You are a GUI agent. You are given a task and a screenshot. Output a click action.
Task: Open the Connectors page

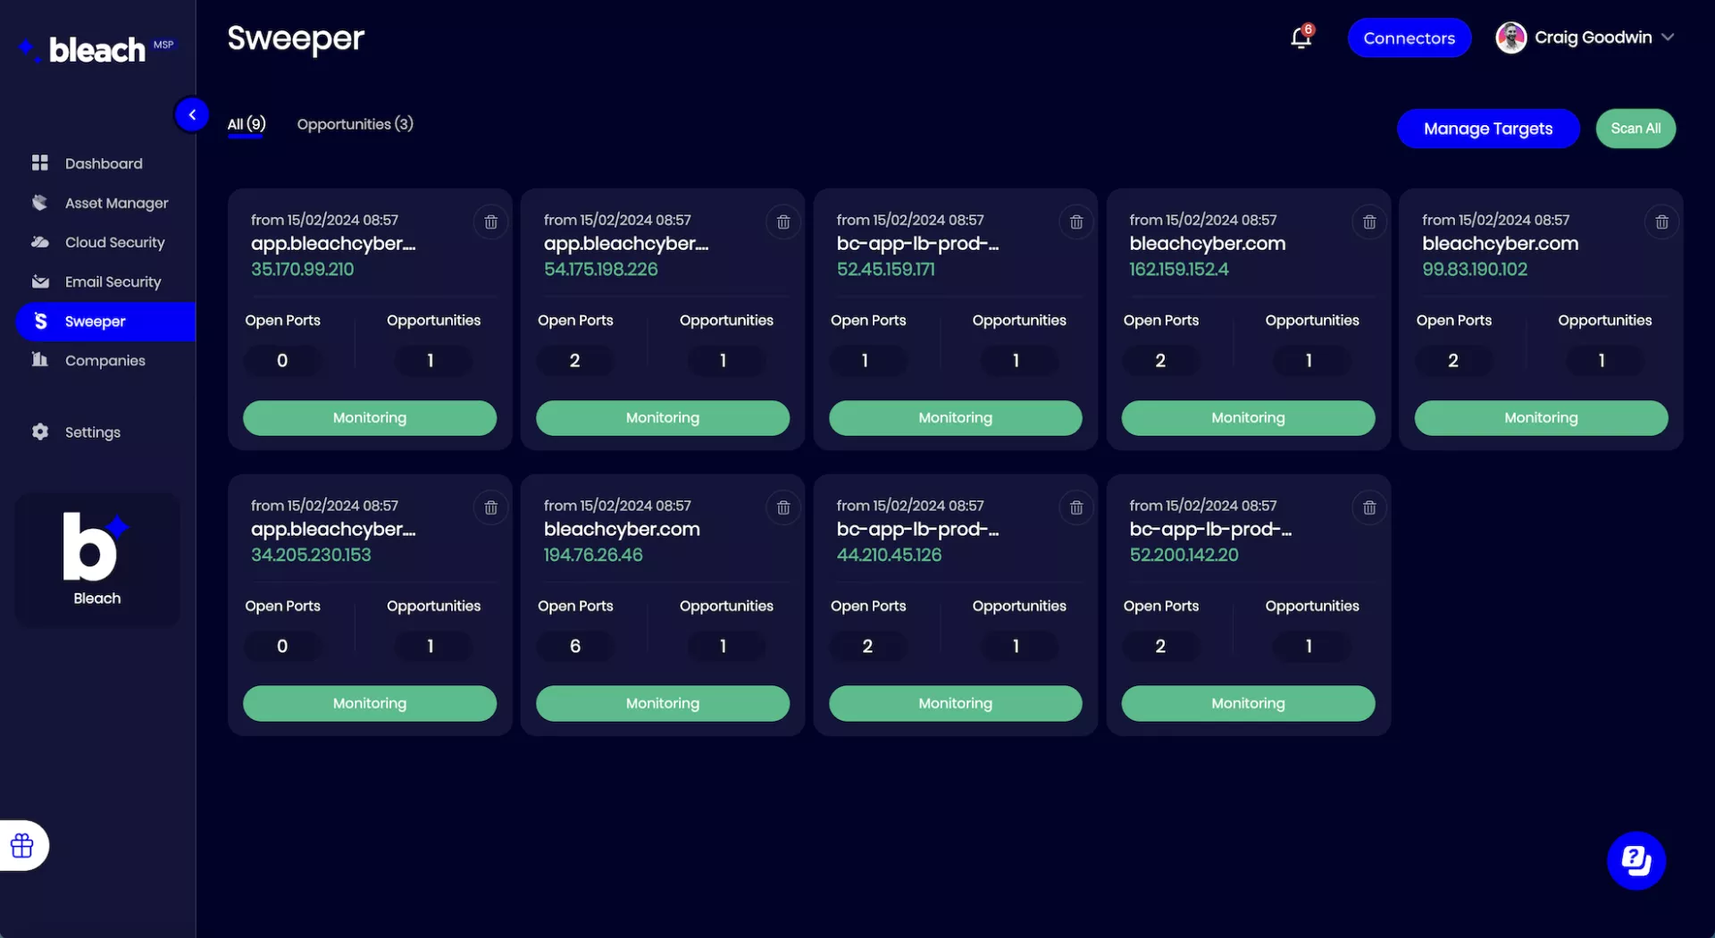[x=1409, y=38]
